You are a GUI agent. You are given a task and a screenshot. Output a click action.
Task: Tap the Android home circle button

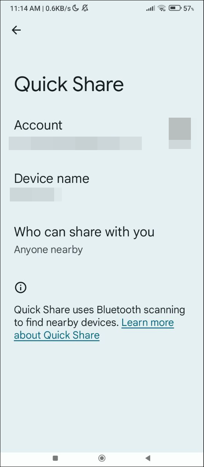click(x=102, y=458)
